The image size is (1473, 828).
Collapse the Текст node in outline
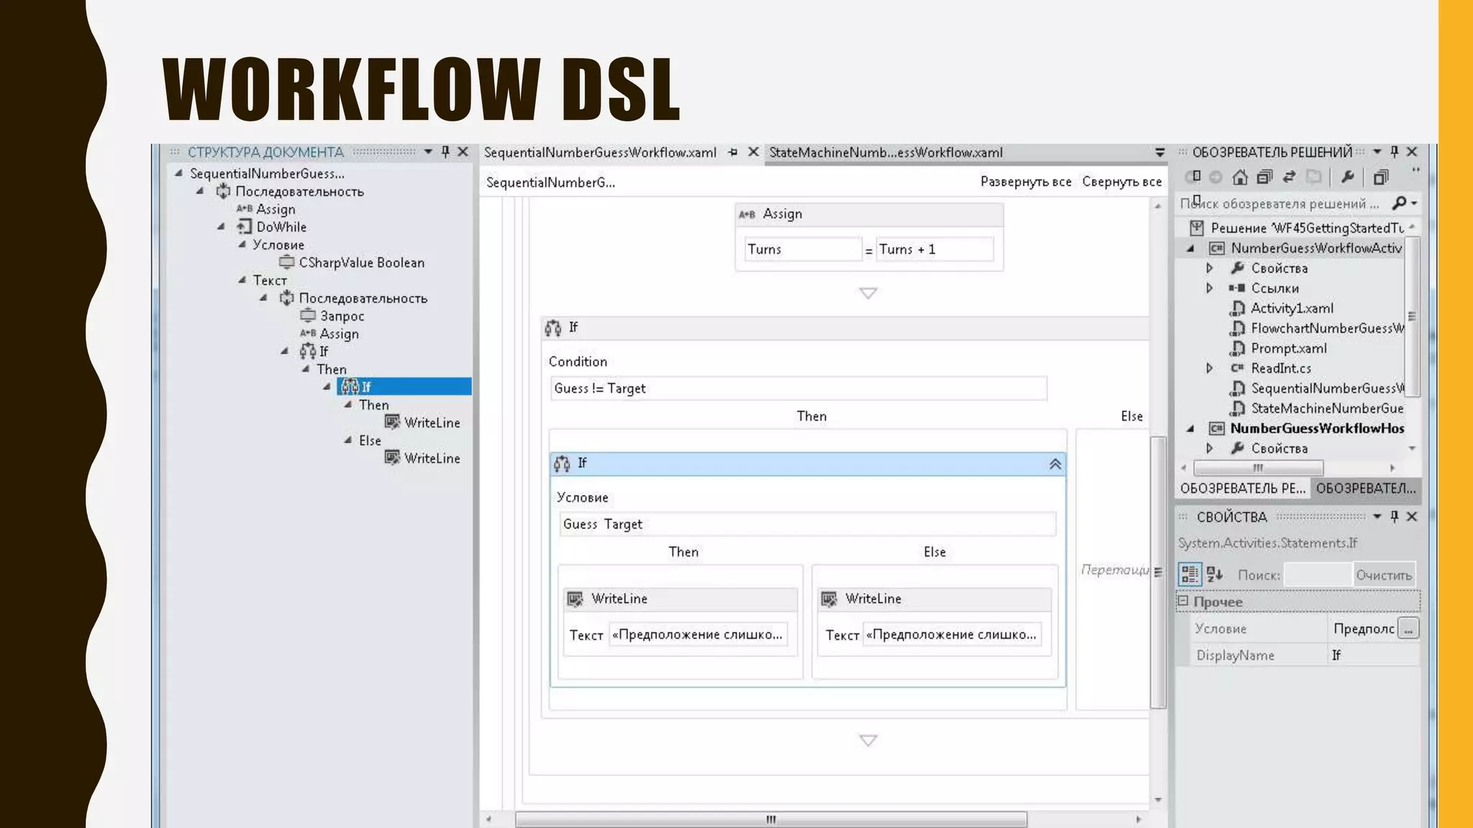pos(242,280)
